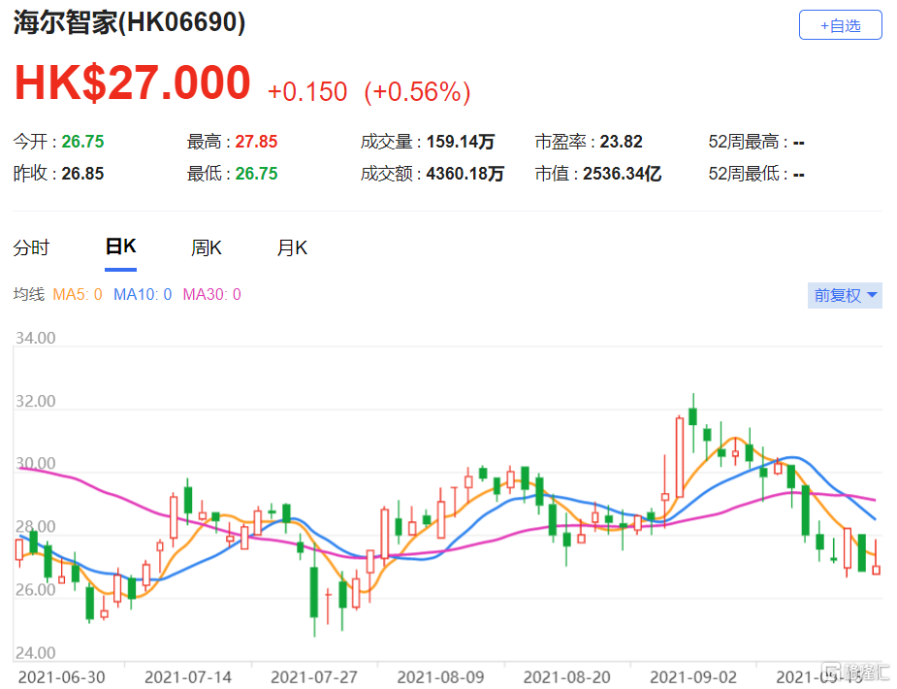Switch to the 月K monthly tab
Screen dimensions: 897x689
[292, 248]
